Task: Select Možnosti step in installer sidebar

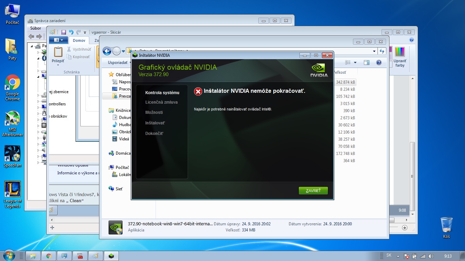Action: coord(154,112)
